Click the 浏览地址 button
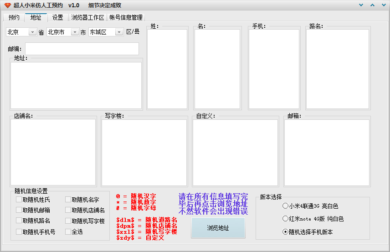 pyautogui.click(x=218, y=228)
